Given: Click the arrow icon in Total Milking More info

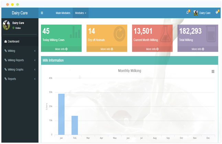Looking at the screenshot, I should 203,49.
